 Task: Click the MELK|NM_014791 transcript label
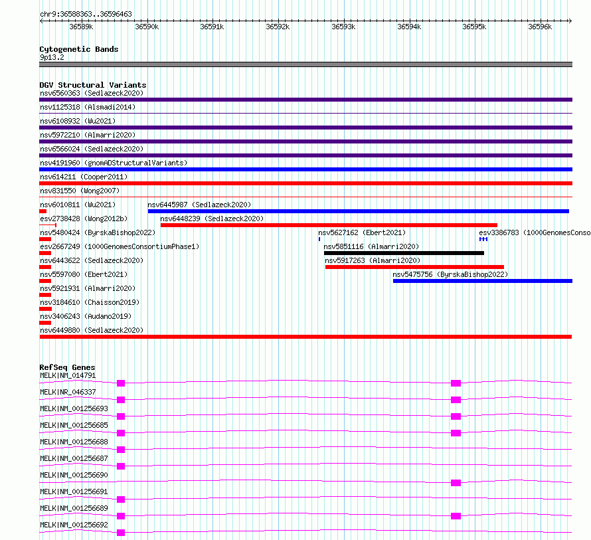(68, 375)
